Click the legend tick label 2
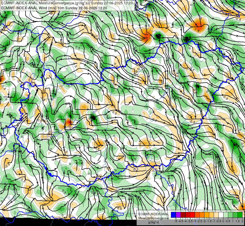 pos(242,221)
